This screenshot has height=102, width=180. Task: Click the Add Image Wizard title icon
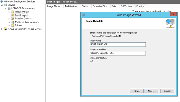pos(84,15)
